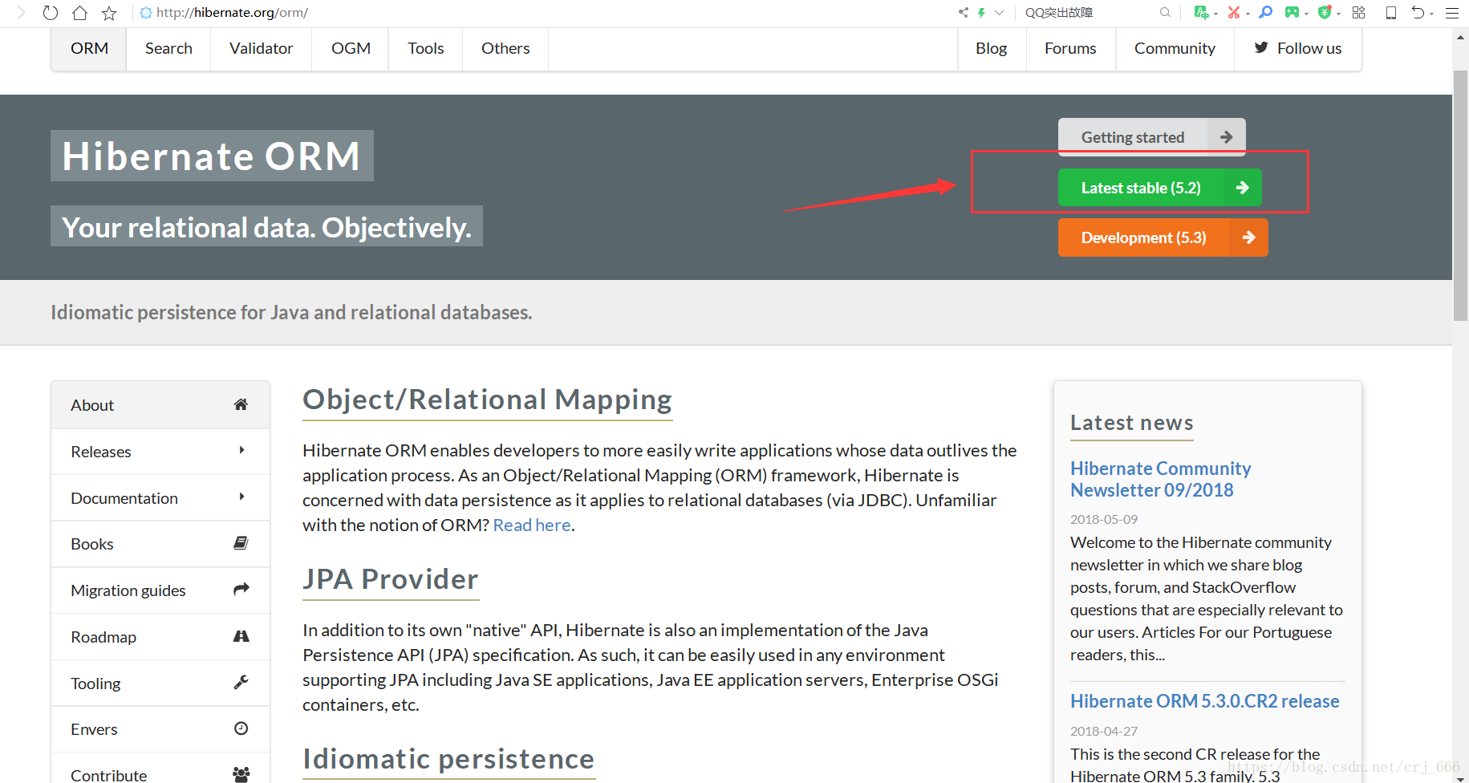Click the blue key password icon
The image size is (1469, 783).
[1266, 12]
